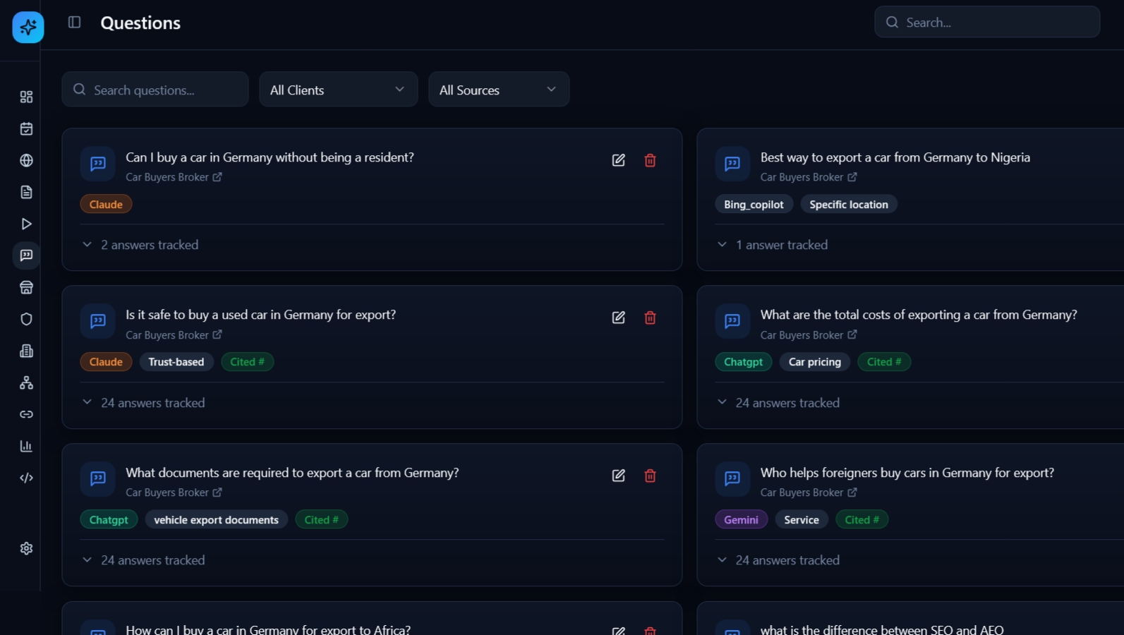Click the Trust-based tag
The width and height of the screenshot is (1124, 635).
coord(176,362)
